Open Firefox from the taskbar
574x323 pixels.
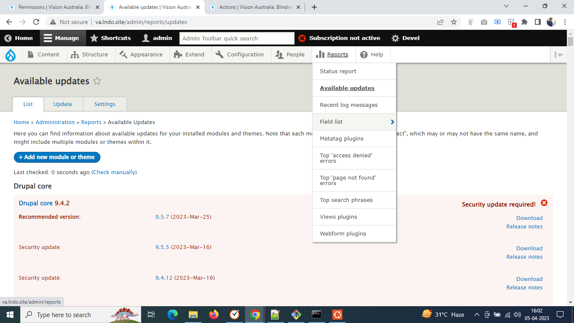(x=214, y=315)
